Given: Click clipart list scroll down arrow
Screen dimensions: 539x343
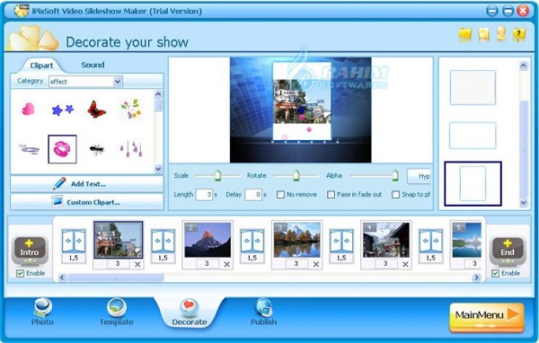Looking at the screenshot, I should [158, 169].
